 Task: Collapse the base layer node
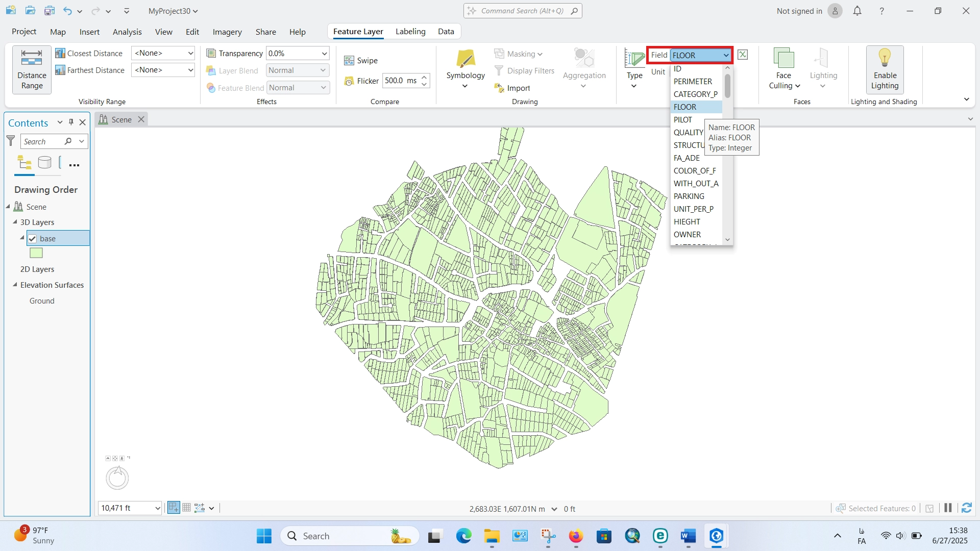click(x=22, y=238)
